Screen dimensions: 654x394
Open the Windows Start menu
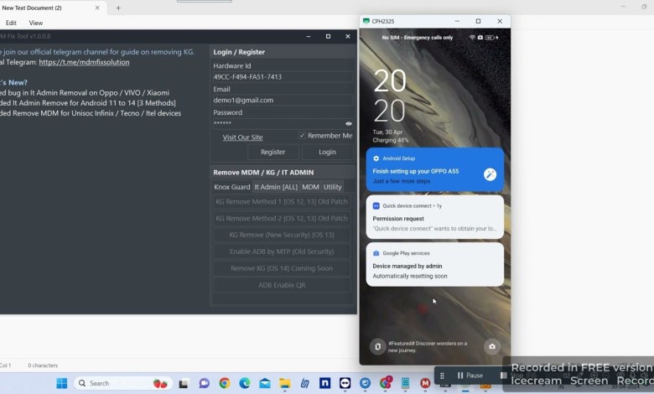point(62,383)
